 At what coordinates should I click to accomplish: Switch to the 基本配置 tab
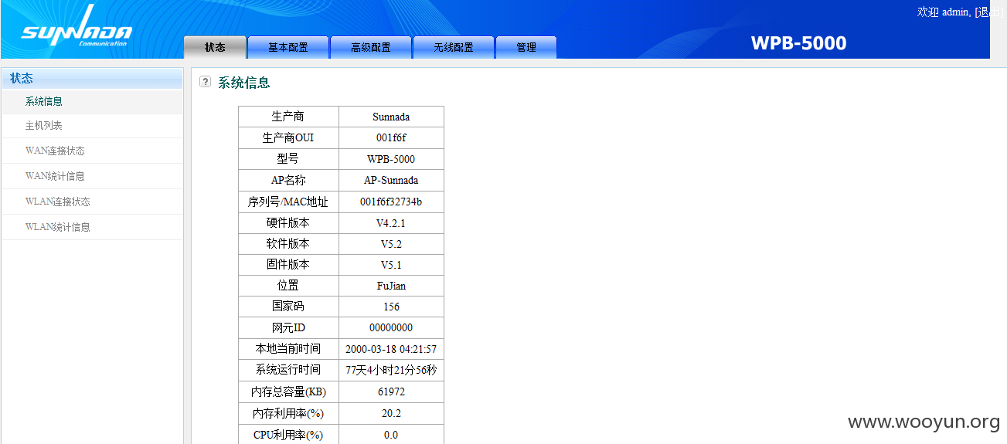(287, 47)
